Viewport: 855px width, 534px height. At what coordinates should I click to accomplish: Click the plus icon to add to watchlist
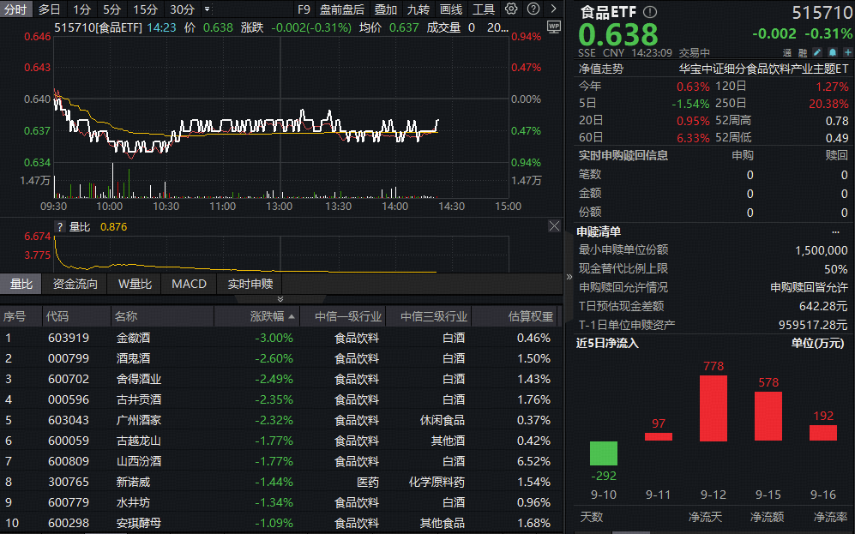[x=849, y=53]
